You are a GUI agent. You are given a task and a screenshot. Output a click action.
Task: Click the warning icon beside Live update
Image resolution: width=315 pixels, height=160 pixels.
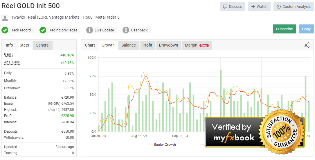(x=89, y=30)
